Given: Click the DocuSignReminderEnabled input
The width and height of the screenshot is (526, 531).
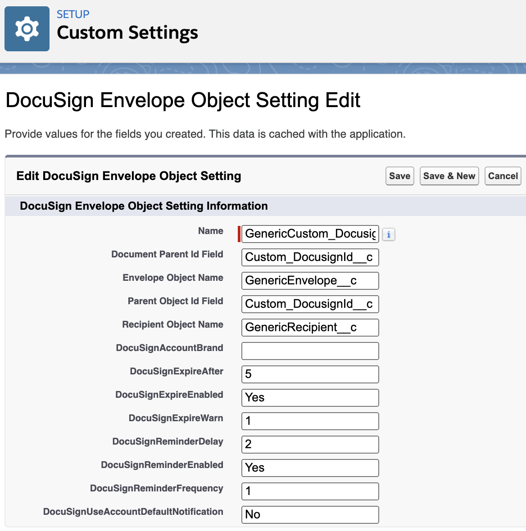Looking at the screenshot, I should (310, 468).
